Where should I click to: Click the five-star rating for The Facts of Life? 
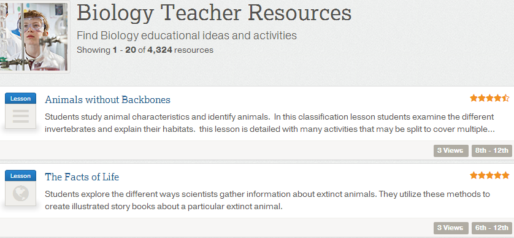(x=489, y=175)
